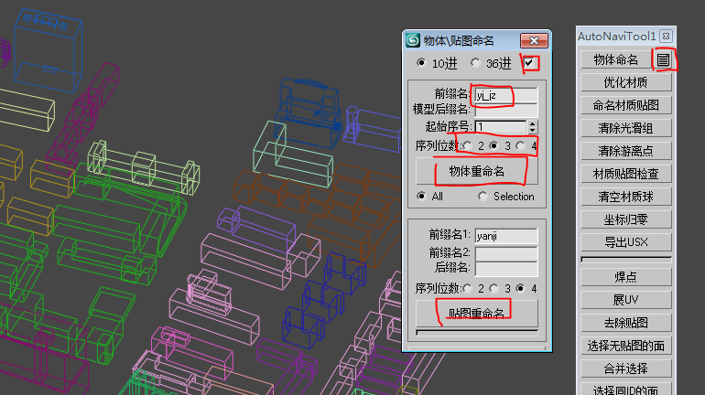
Task: Click the 前缀名 input field
Action: pos(506,95)
